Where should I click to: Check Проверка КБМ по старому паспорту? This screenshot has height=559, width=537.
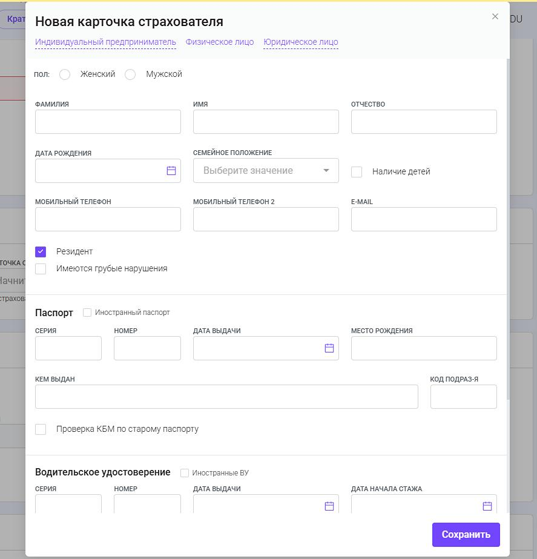click(41, 429)
